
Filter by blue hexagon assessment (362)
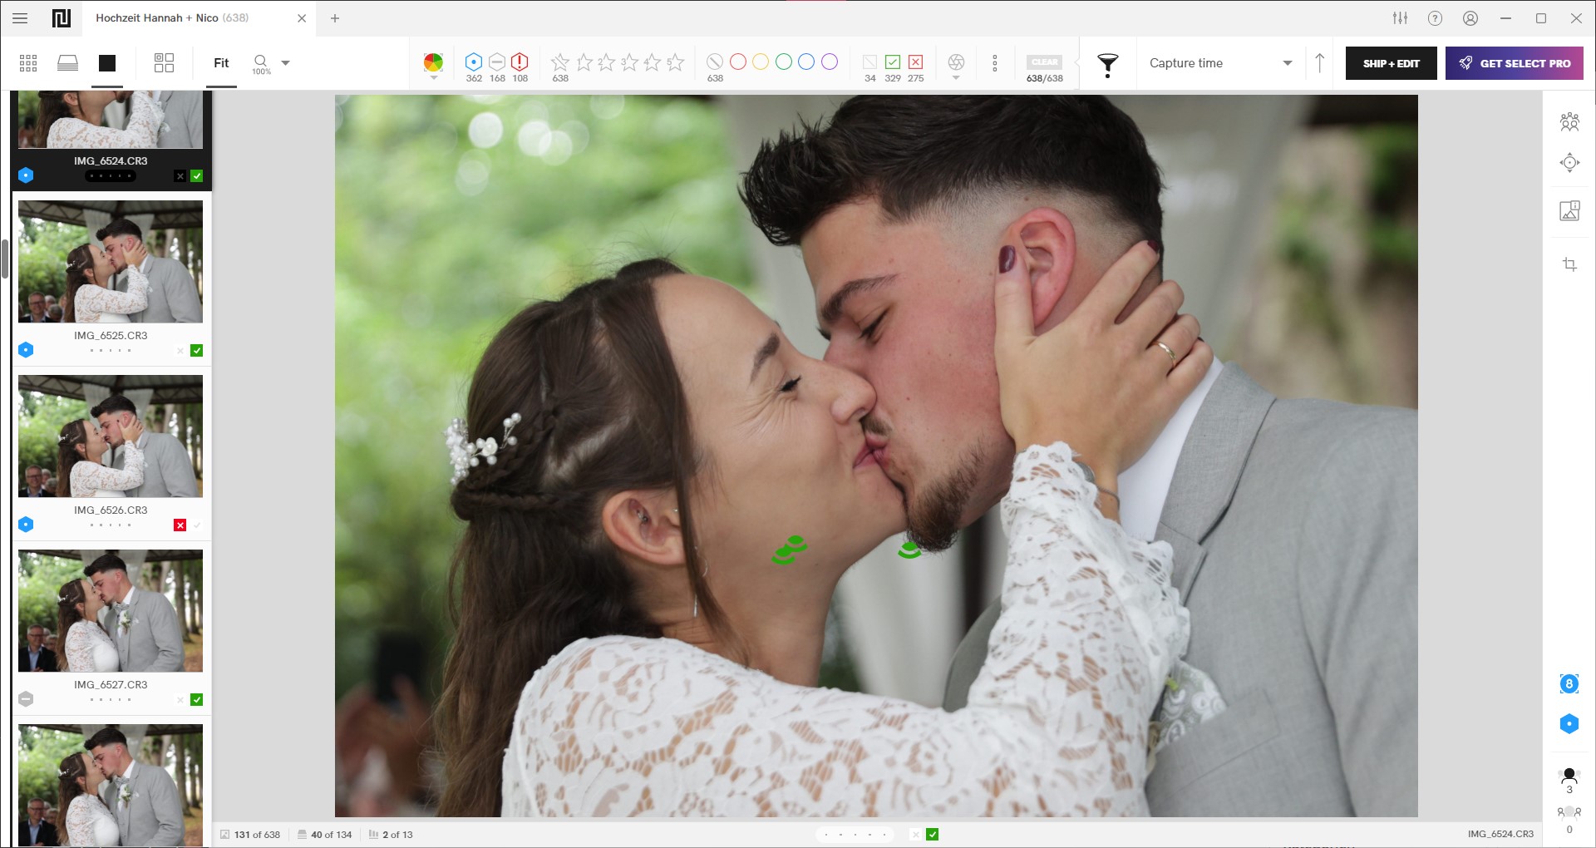(474, 62)
